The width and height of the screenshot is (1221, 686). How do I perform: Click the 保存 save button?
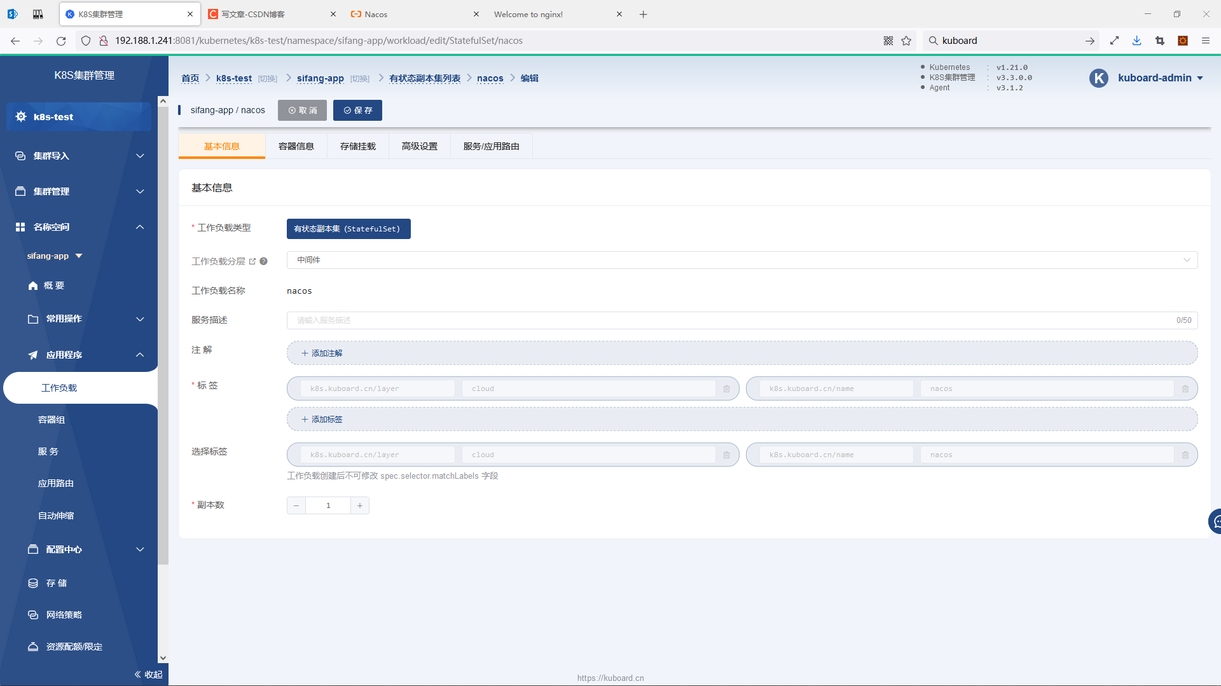[x=357, y=110]
